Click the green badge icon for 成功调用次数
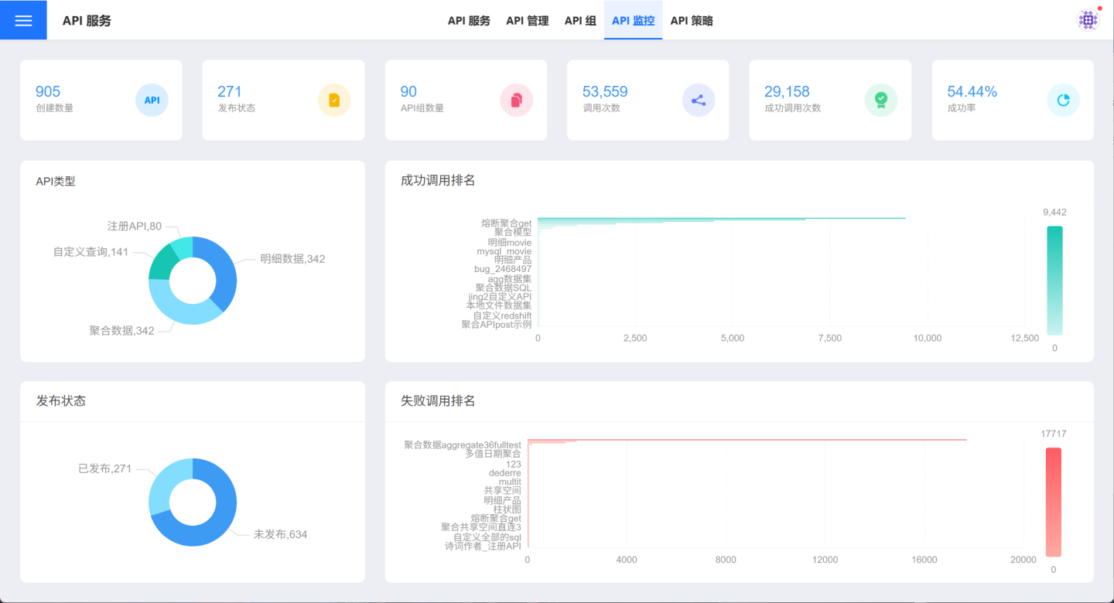 [880, 100]
